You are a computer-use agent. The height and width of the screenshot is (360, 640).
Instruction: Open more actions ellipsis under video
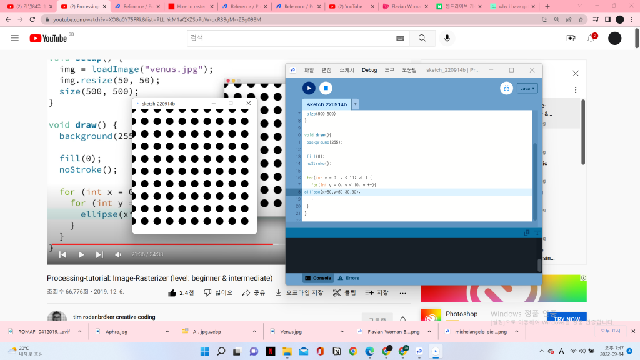click(x=403, y=293)
